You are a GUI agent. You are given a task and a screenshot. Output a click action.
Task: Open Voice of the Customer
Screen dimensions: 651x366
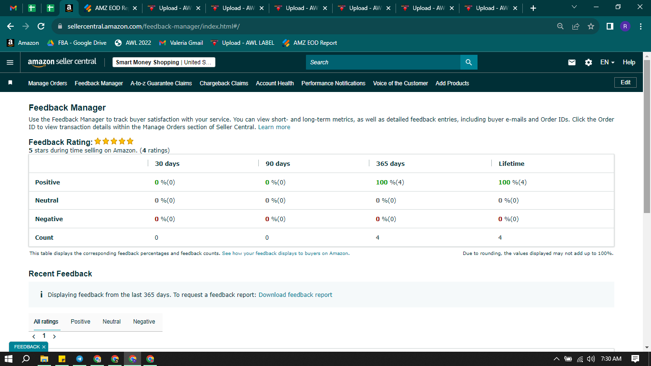[400, 83]
